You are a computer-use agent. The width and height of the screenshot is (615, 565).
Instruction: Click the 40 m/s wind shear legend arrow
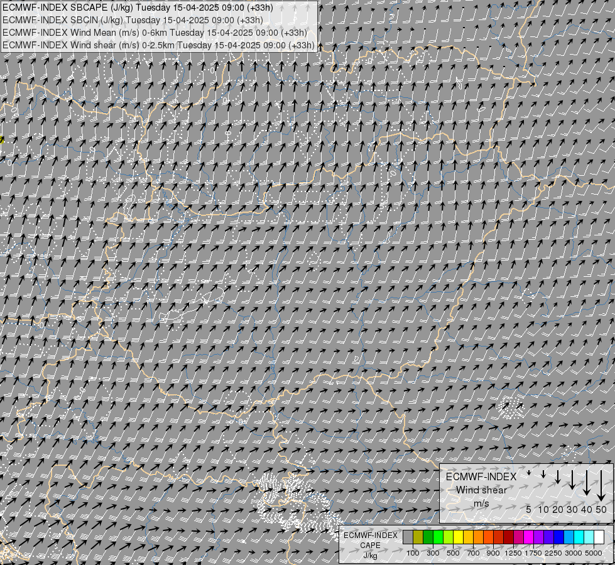pyautogui.click(x=586, y=483)
